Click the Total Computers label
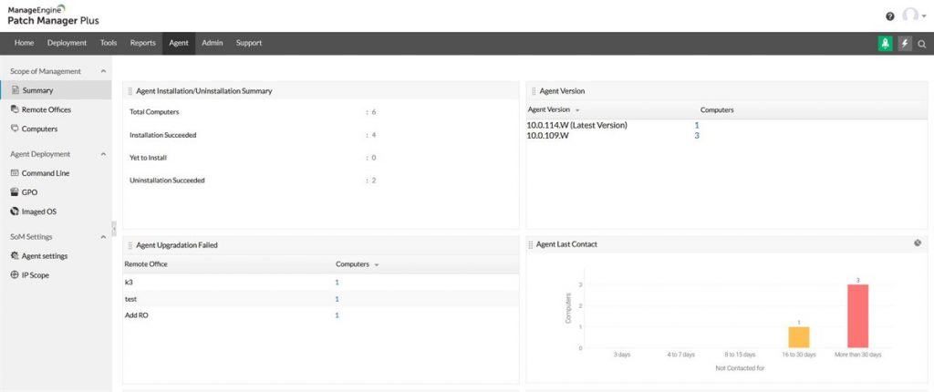 (154, 112)
